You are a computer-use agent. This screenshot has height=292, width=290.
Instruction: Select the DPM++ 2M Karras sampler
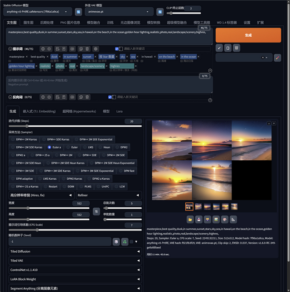coord(26,139)
